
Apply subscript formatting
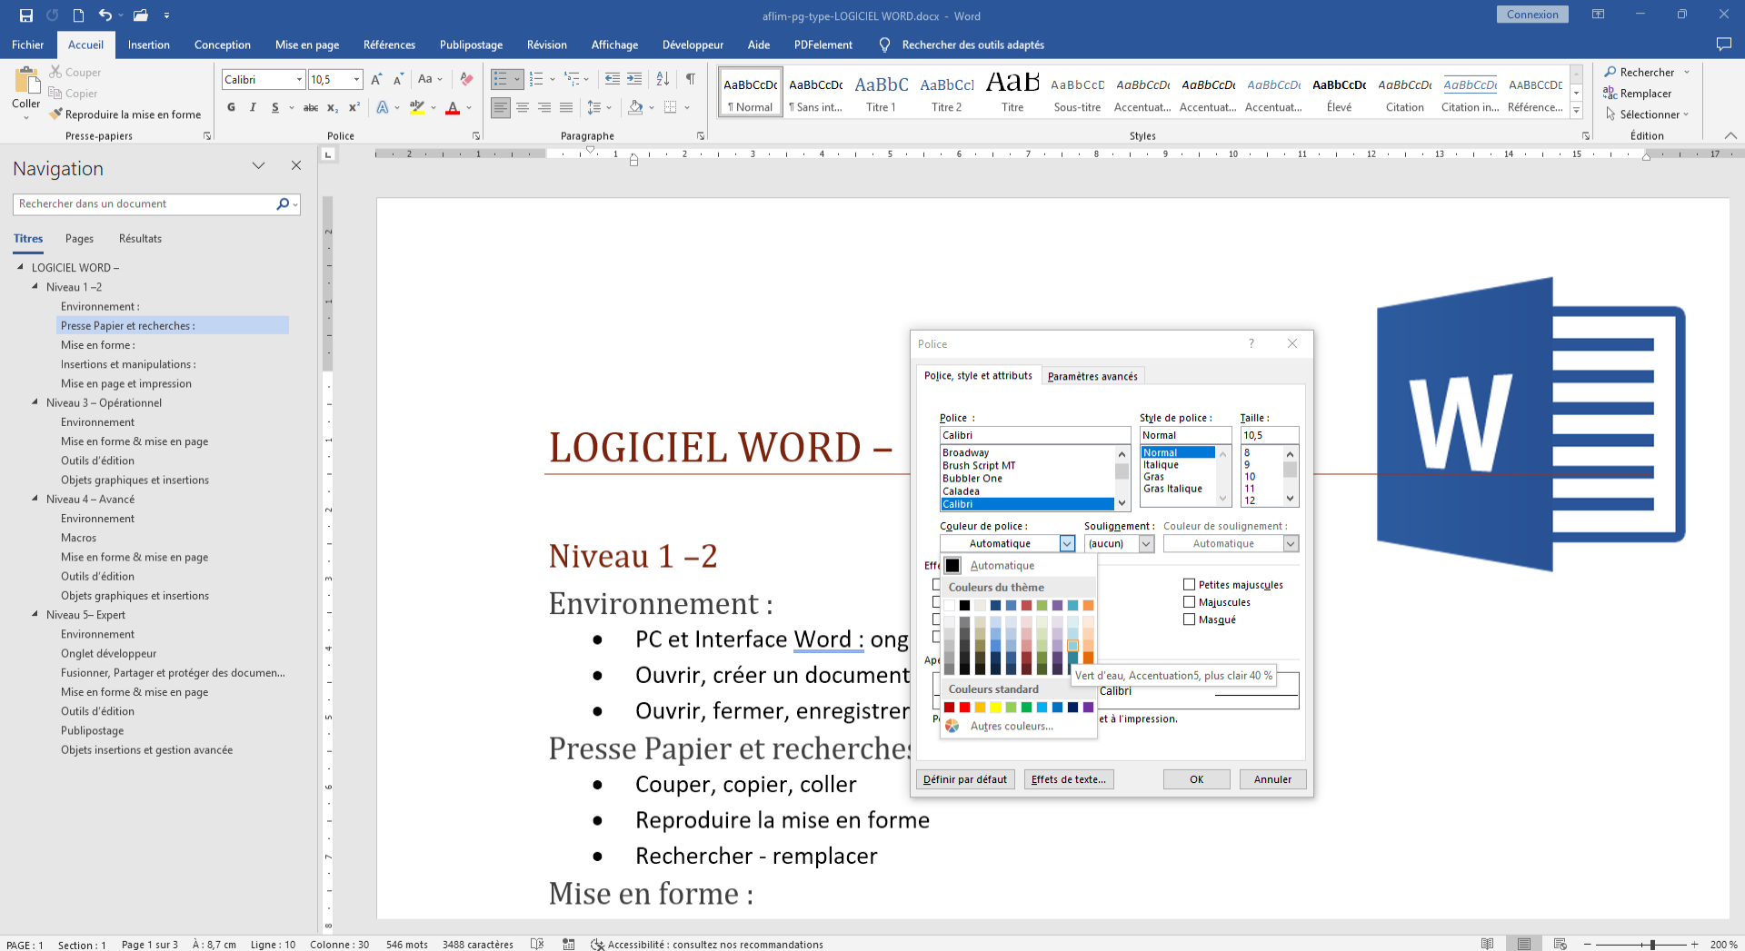point(333,107)
